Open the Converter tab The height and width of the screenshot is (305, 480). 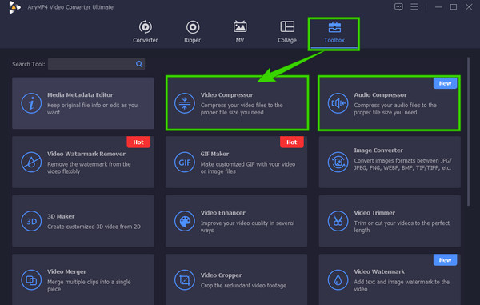tap(145, 32)
